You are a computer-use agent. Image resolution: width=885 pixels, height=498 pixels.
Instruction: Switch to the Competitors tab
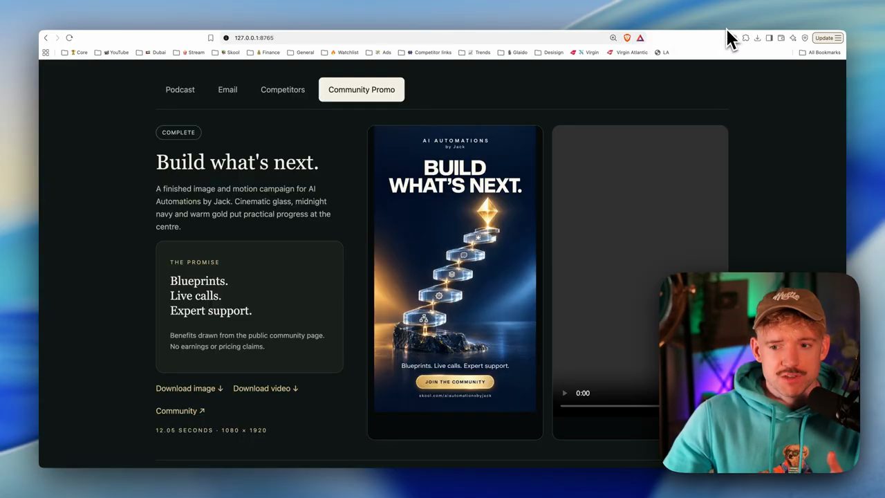point(283,90)
